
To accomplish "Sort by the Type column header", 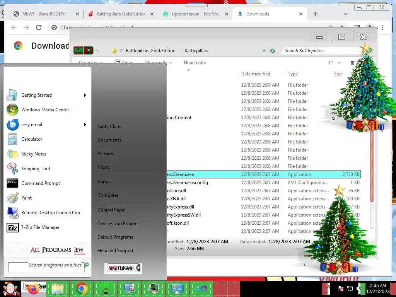I will 293,74.
